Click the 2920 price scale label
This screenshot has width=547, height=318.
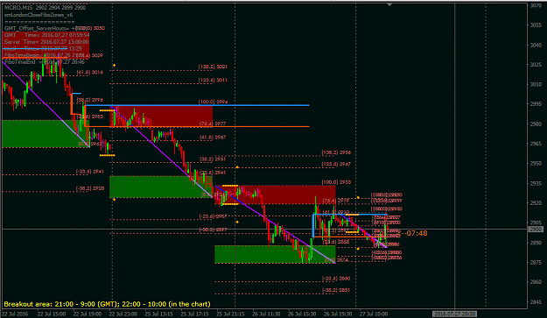(x=536, y=203)
